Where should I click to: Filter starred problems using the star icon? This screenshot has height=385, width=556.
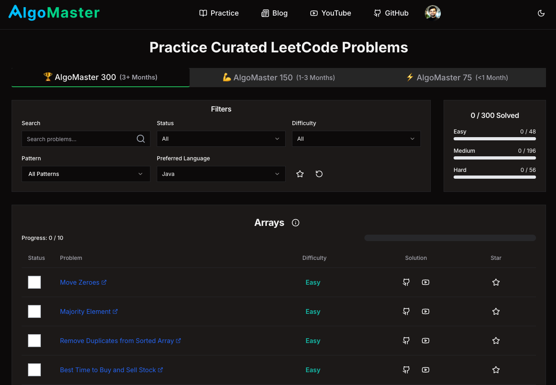(x=300, y=174)
